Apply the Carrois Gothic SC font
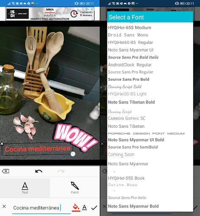The image size is (200, 216). coord(126,119)
